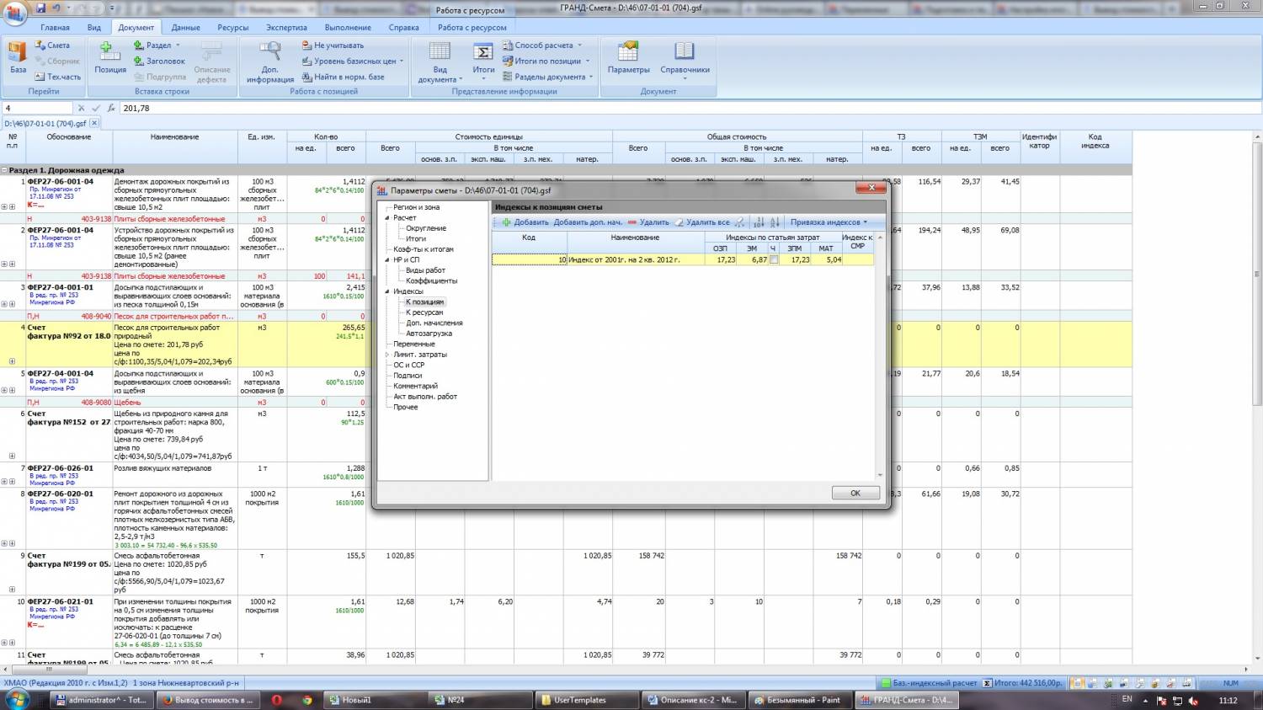Select К ресурсам in the parameters tree
This screenshot has height=710, width=1263.
tap(424, 312)
